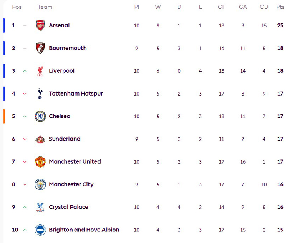Viewport: 292px width, 243px height.
Task: Click the Sunderland club crest
Action: coord(40,139)
